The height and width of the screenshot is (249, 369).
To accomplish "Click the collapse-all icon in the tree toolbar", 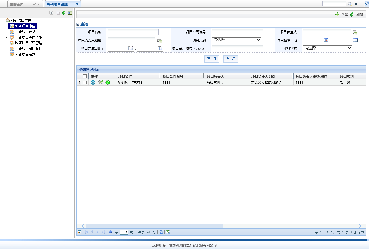I will click(58, 13).
